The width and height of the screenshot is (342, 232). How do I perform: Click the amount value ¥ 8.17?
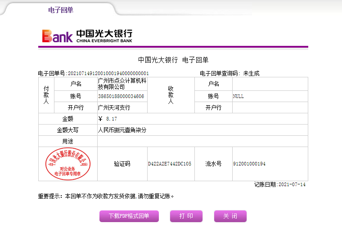[108, 119]
